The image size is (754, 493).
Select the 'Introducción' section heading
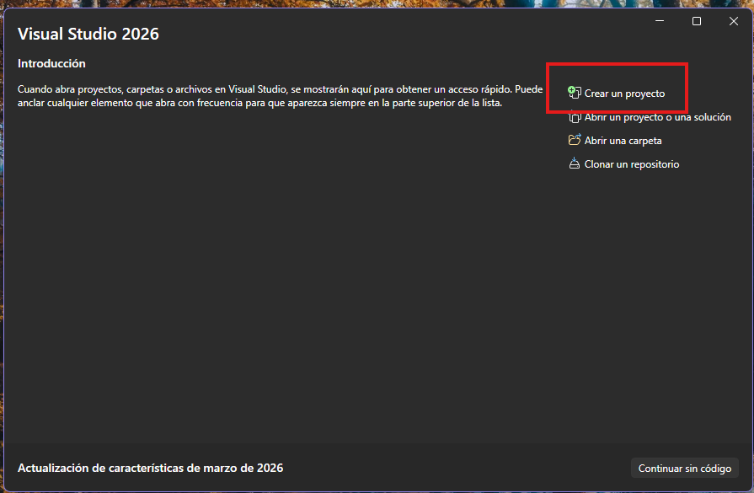(51, 64)
